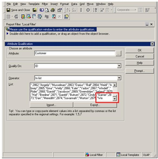158x159 pixels.
Task: Click the sort ascending A-Z icon
Action: tap(68, 10)
